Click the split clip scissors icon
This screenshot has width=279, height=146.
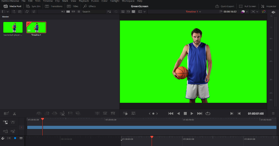point(14,114)
